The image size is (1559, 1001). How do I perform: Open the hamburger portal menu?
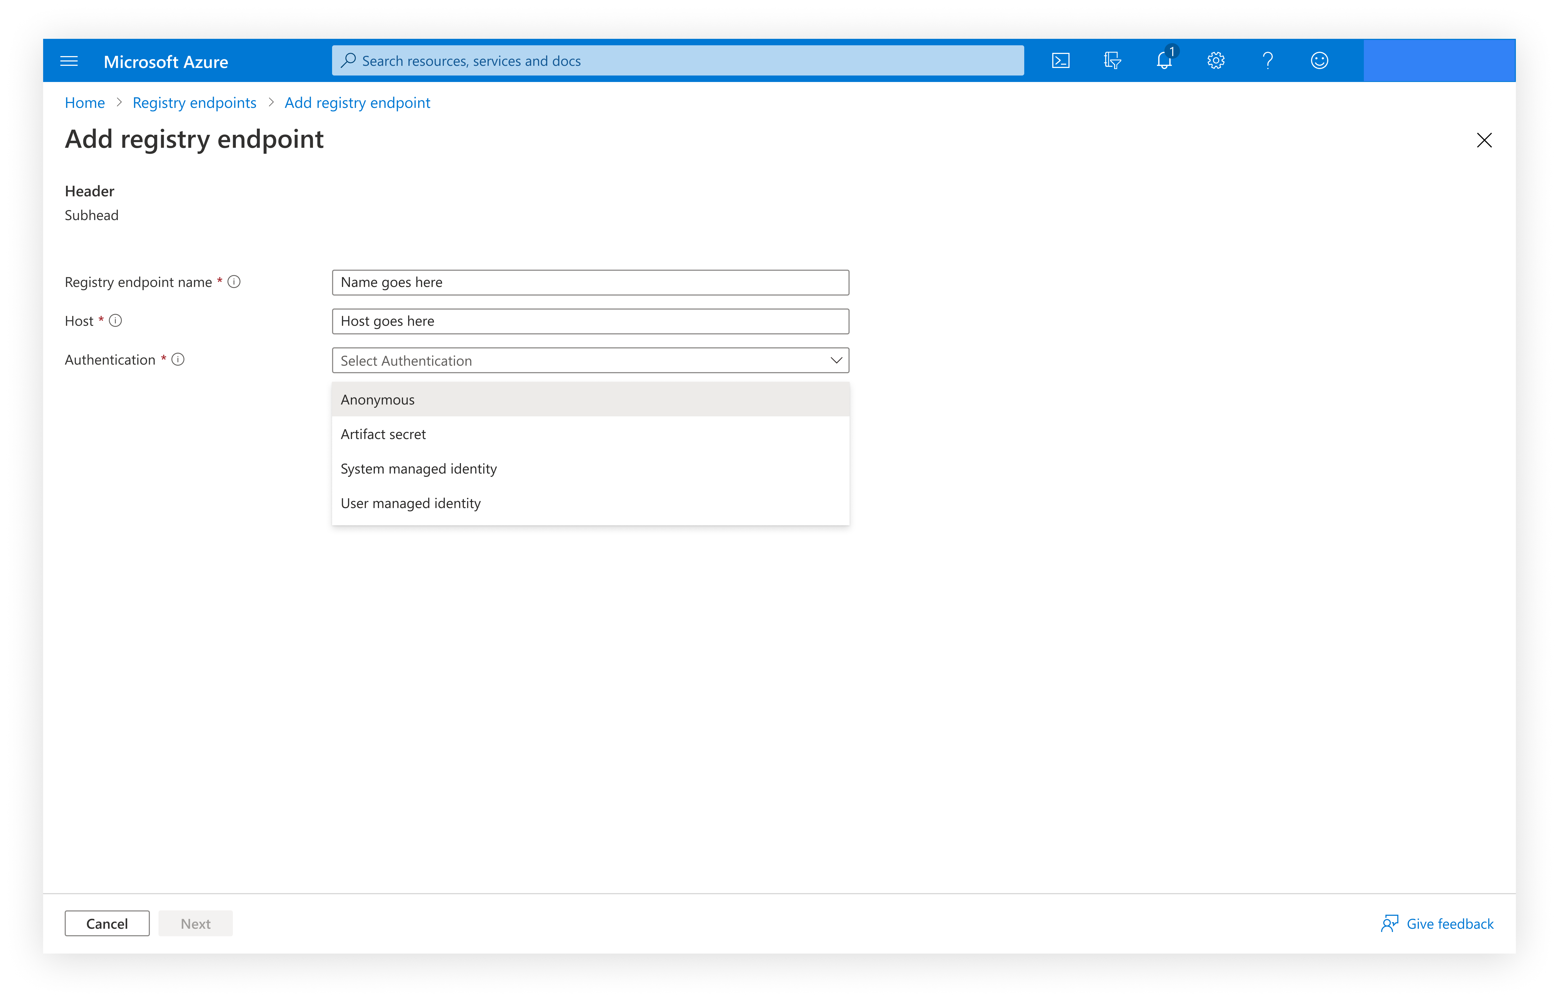[x=69, y=61]
